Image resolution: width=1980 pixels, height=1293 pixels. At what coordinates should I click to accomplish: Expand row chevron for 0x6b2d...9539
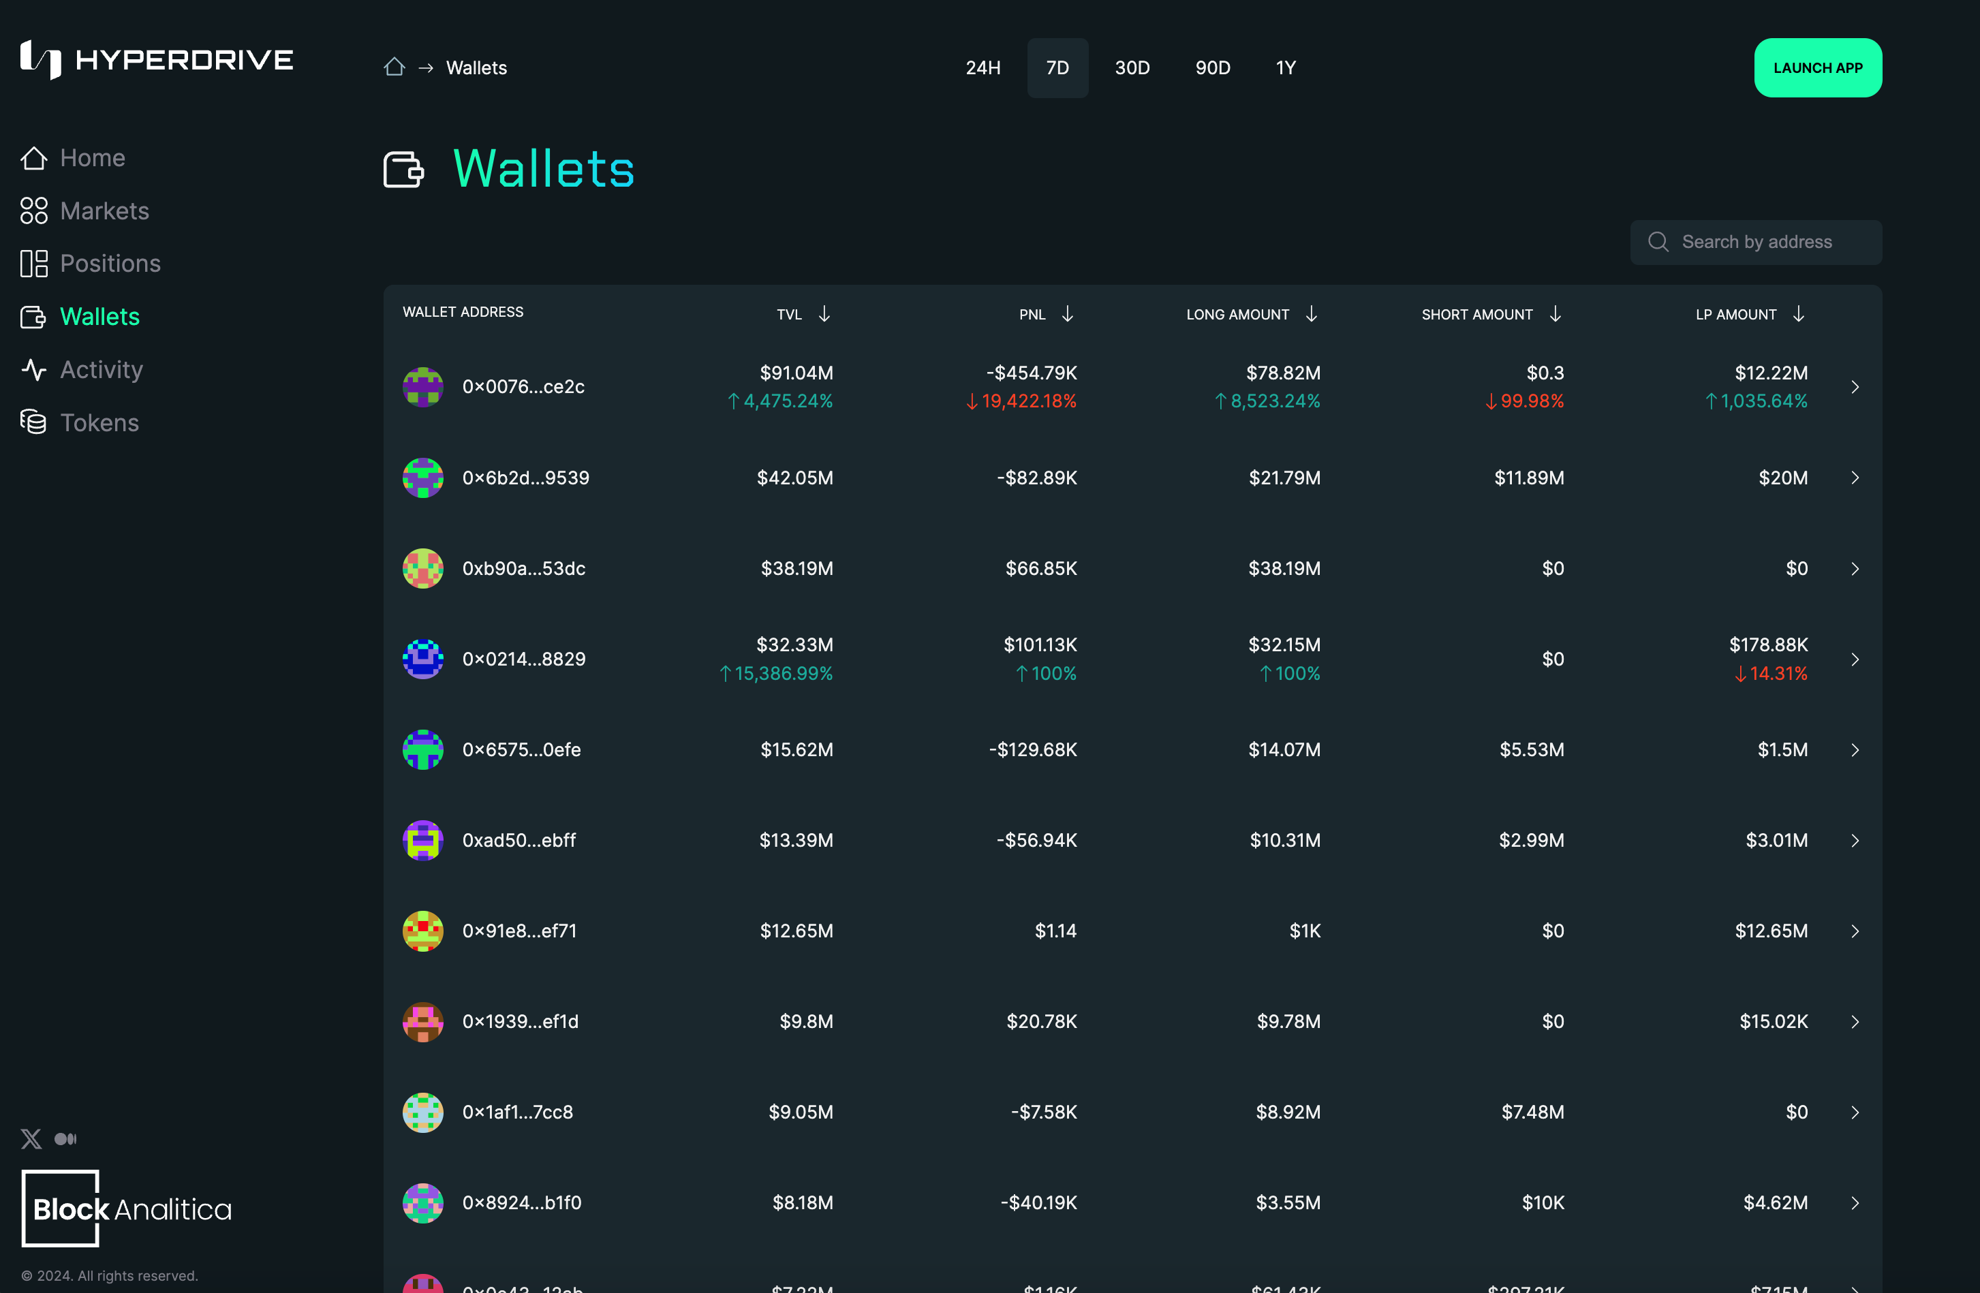[1855, 478]
